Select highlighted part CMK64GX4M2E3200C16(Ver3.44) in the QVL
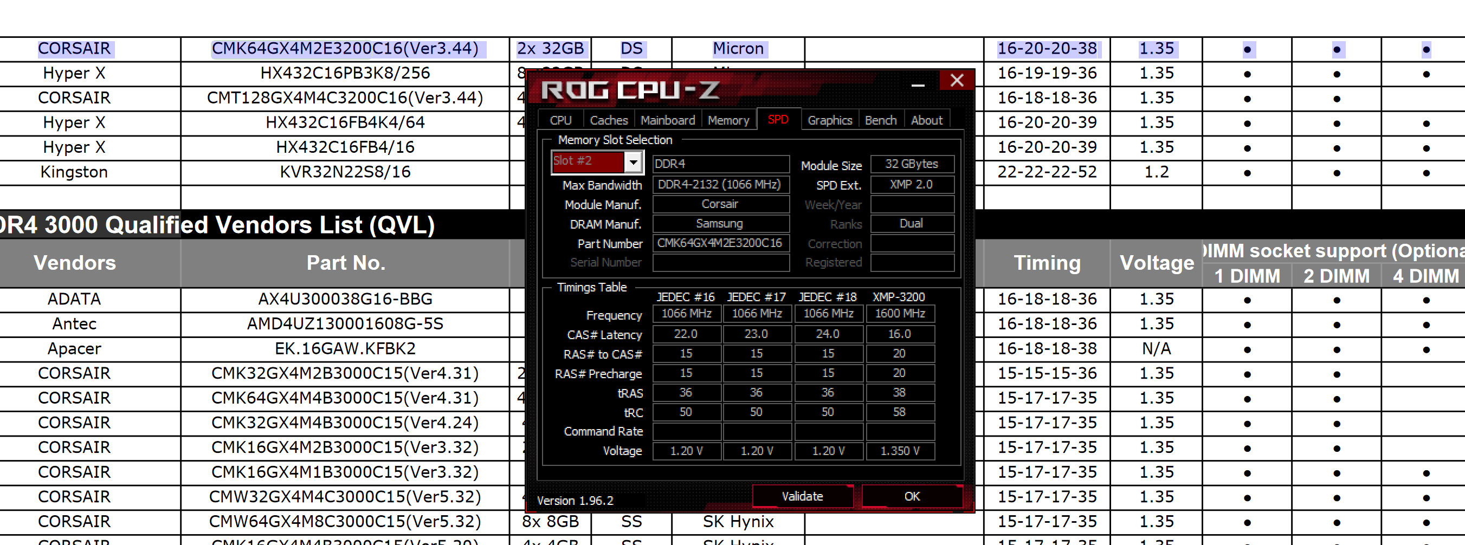The width and height of the screenshot is (1465, 545). pos(345,49)
